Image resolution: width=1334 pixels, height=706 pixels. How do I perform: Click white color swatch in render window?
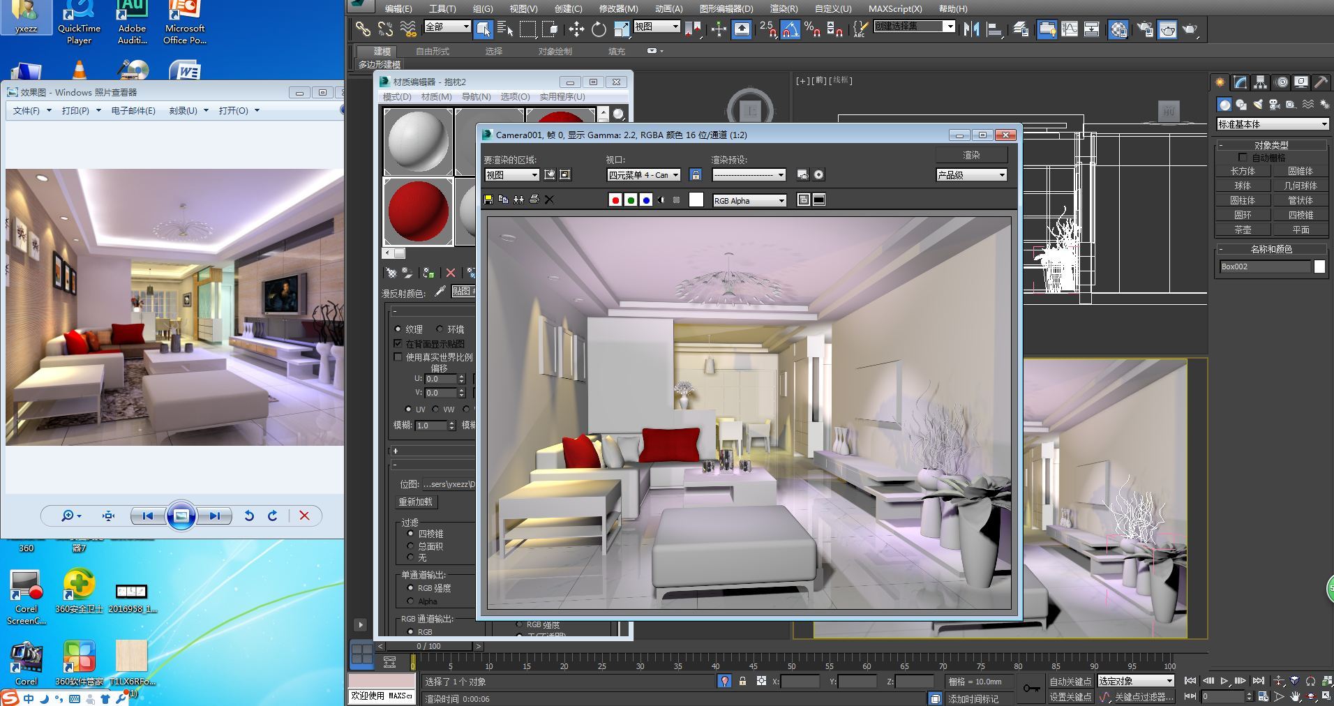696,200
